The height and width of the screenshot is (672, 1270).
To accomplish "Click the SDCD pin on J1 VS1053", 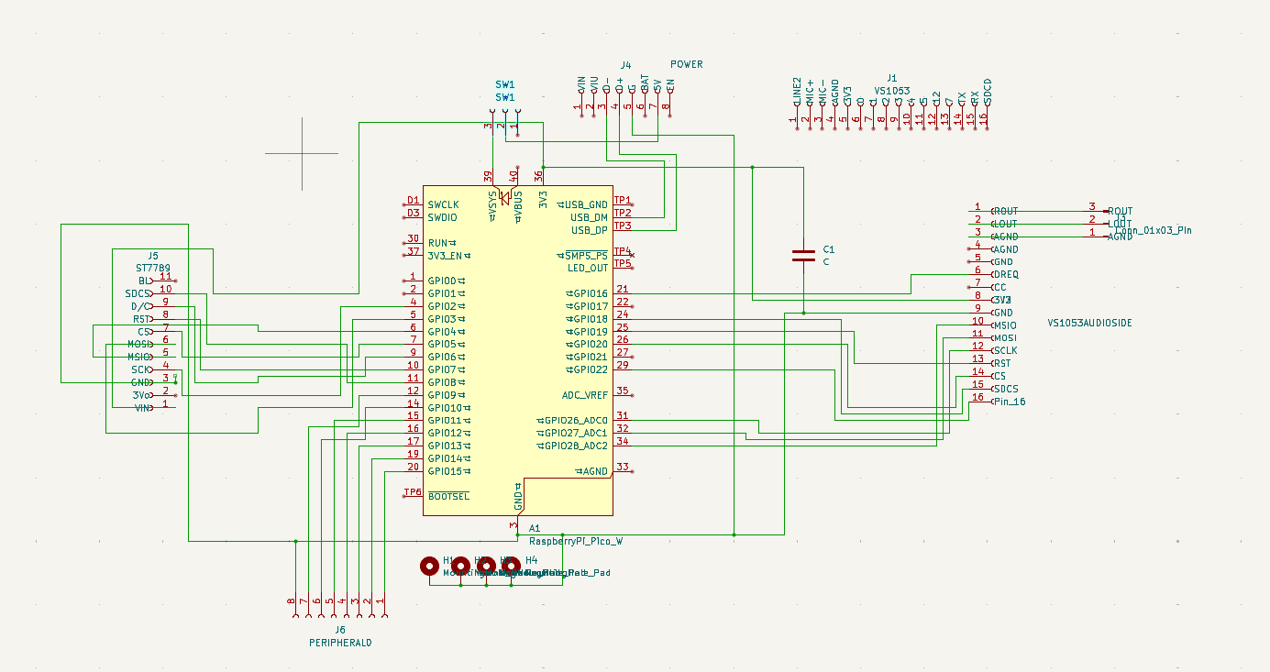I will pyautogui.click(x=988, y=89).
